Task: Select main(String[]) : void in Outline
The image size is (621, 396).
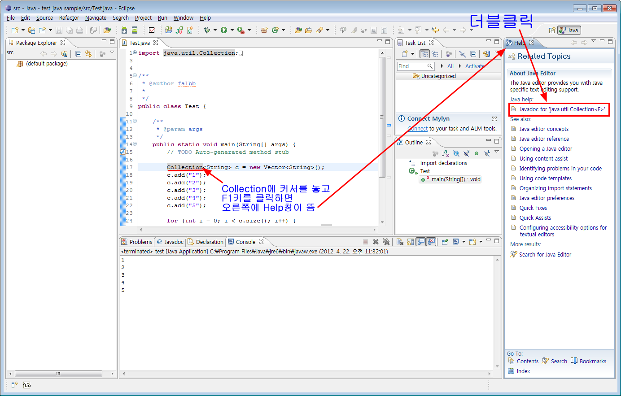Action: [450, 179]
